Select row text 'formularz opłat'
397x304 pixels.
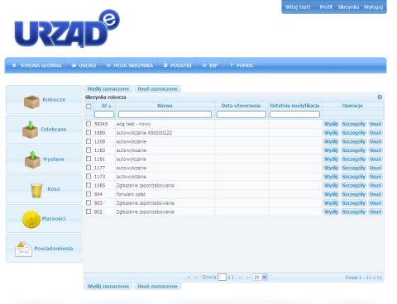click(131, 194)
